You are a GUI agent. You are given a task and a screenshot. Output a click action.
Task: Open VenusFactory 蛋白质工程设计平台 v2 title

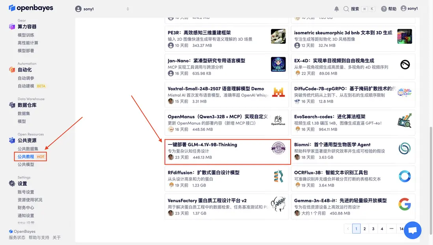pyautogui.click(x=207, y=200)
